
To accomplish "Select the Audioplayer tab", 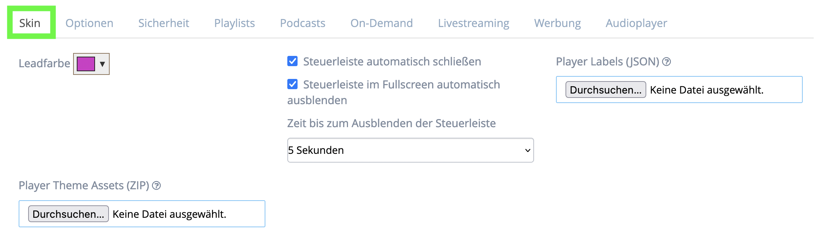I will tap(636, 23).
